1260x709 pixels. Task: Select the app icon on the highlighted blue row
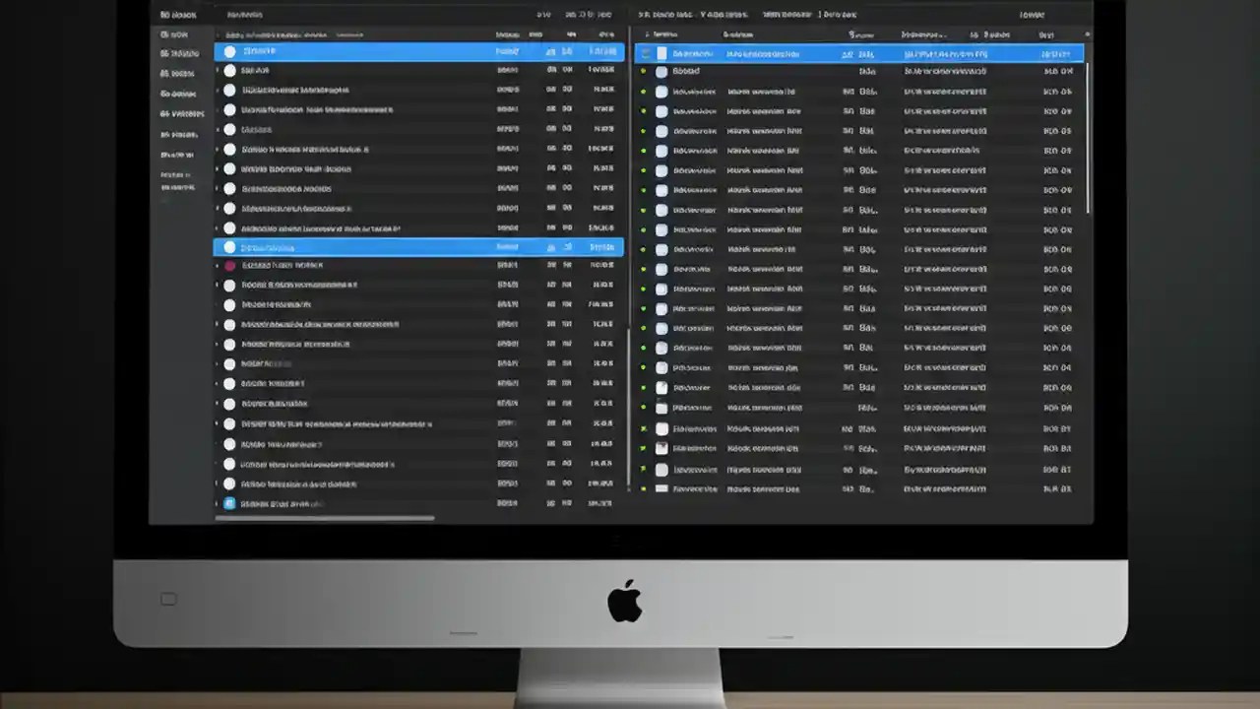pyautogui.click(x=229, y=51)
